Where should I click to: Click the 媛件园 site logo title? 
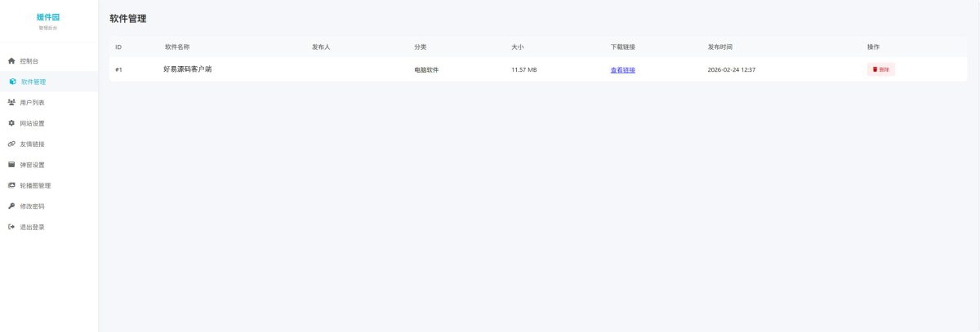(48, 17)
